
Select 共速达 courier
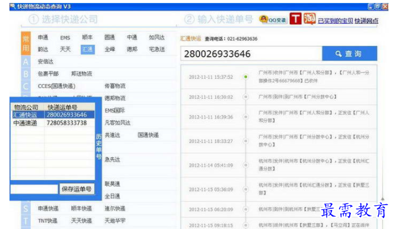pos(112,135)
